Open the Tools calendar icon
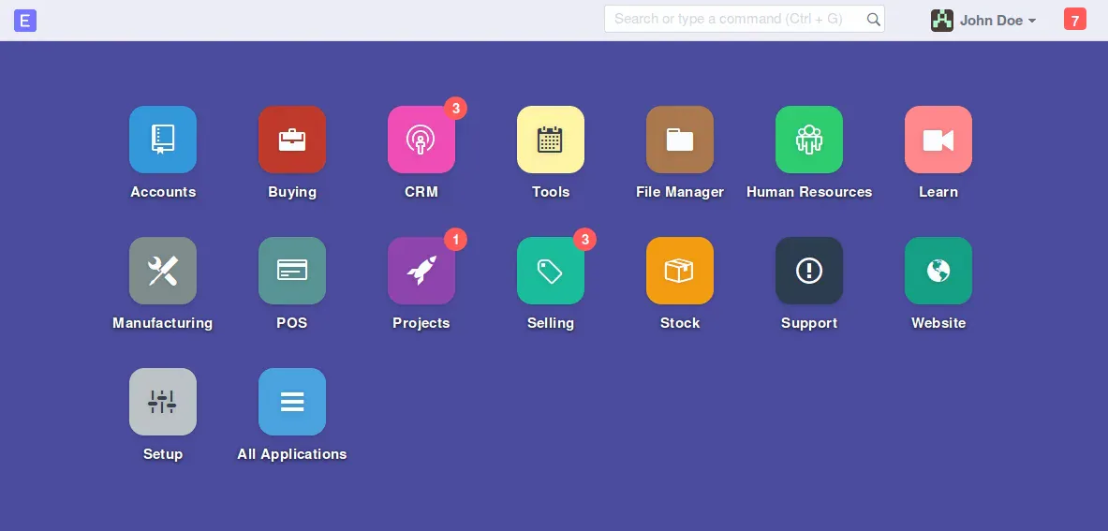Viewport: 1108px width, 531px height. click(x=551, y=140)
